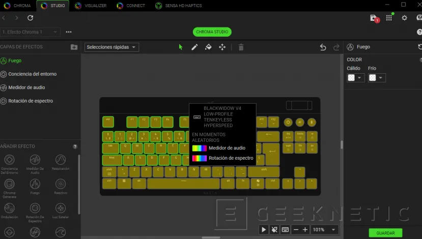422x239 pixels.
Task: Click the canvas vertical scrollbar
Action: tap(342, 144)
